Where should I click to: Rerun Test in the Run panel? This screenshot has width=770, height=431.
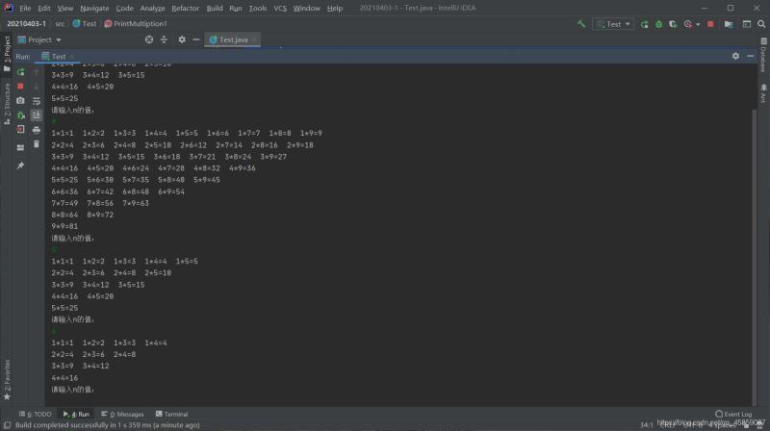20,72
